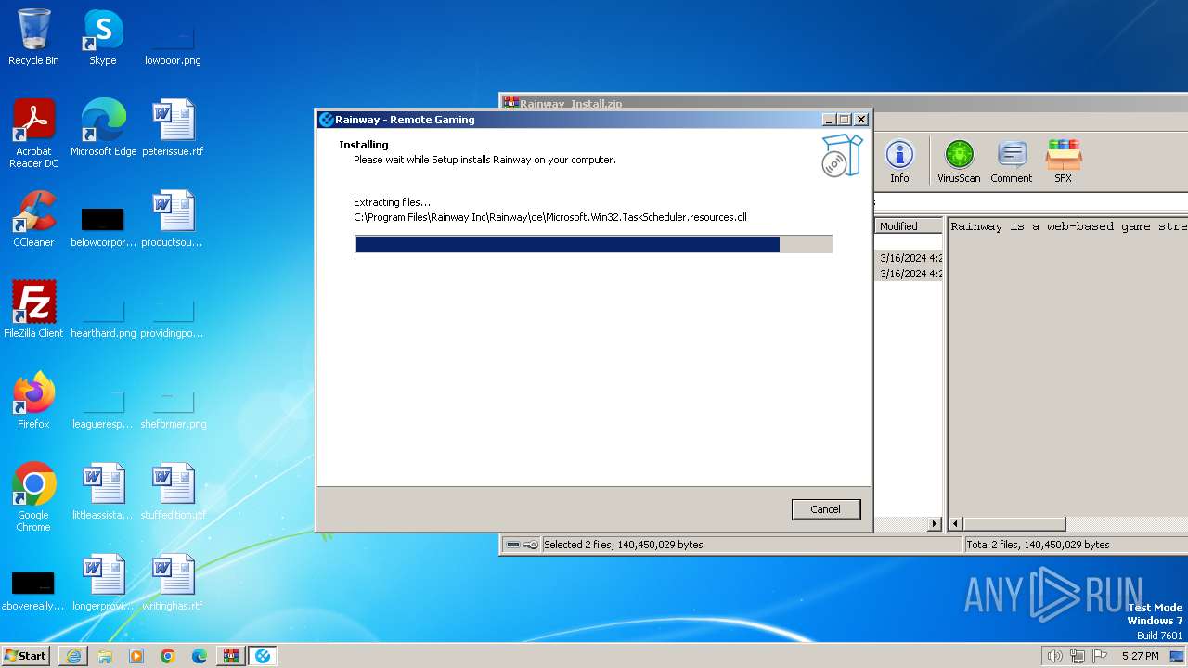1188x668 pixels.
Task: Click the drive/key icon in WinRAR status bar
Action: pyautogui.click(x=522, y=545)
